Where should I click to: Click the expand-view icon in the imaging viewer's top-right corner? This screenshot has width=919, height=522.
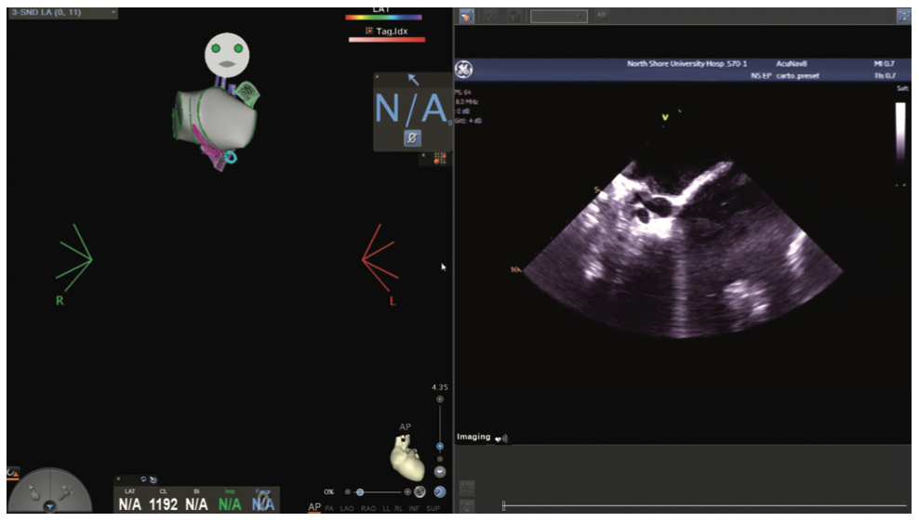[903, 16]
